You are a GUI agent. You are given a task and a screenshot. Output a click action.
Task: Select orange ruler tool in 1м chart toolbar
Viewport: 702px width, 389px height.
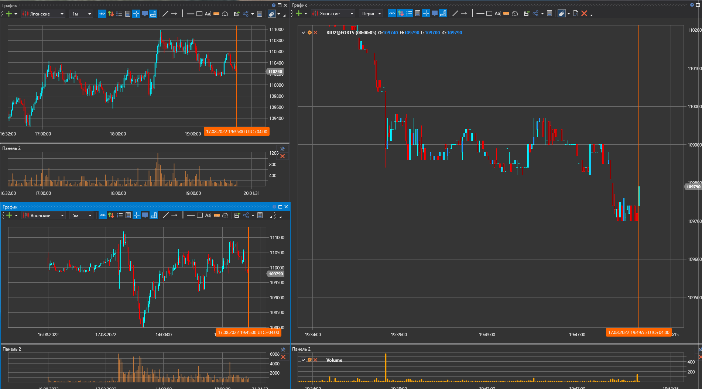coord(216,14)
